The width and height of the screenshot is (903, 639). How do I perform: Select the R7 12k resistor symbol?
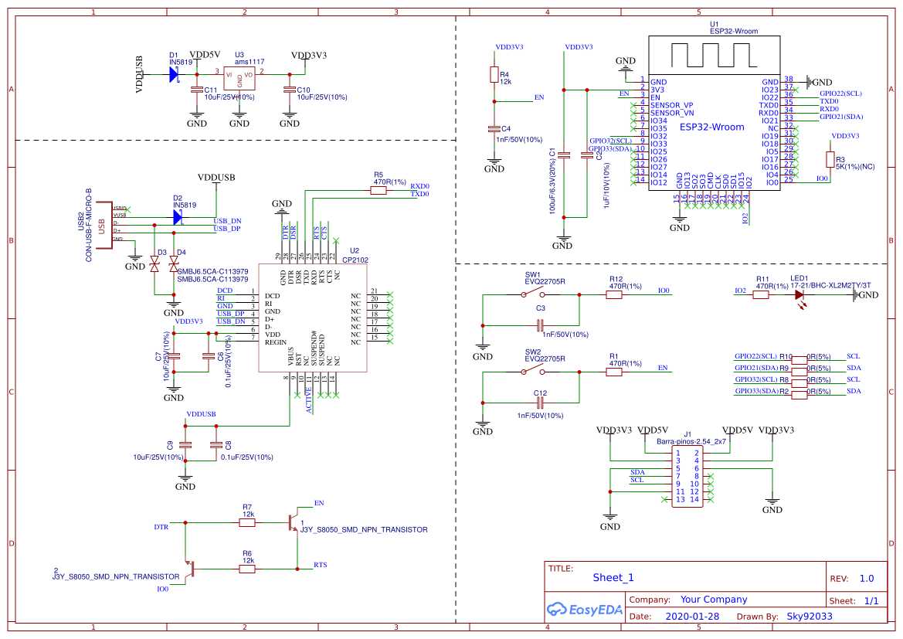coord(247,522)
